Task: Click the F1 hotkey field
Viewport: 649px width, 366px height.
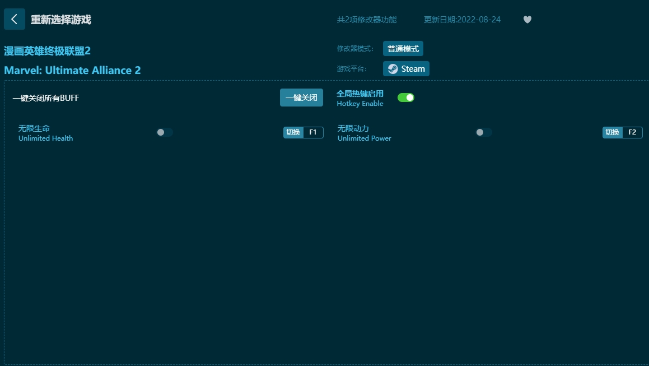Action: pyautogui.click(x=313, y=132)
